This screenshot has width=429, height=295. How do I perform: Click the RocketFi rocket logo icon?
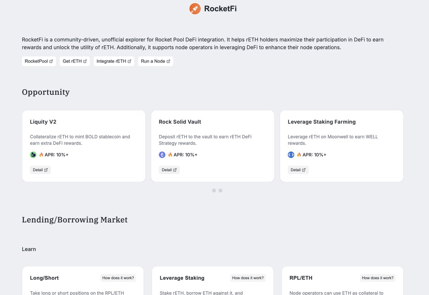[x=195, y=8]
